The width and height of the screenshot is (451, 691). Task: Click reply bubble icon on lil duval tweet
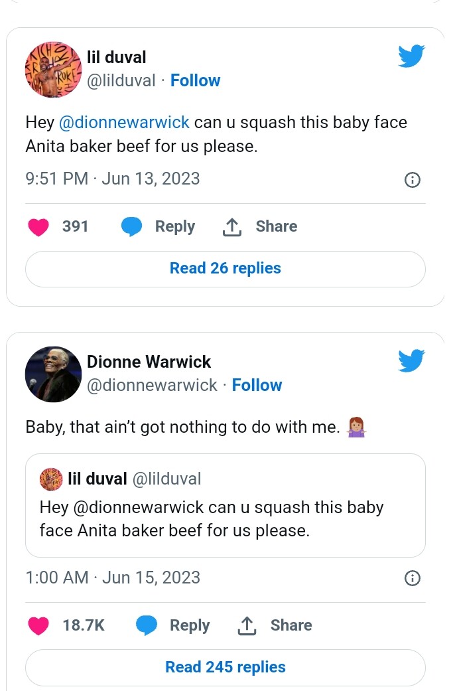click(131, 227)
